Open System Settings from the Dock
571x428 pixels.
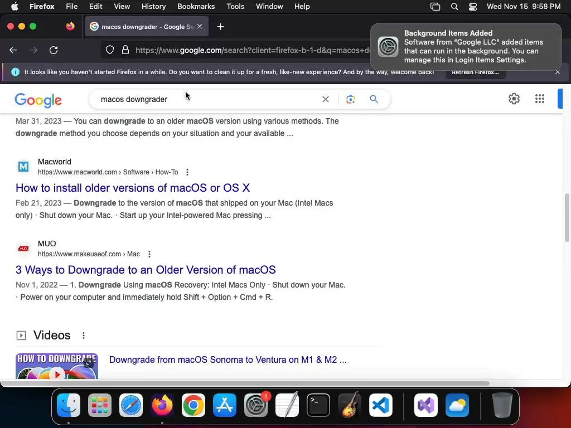[x=256, y=405]
